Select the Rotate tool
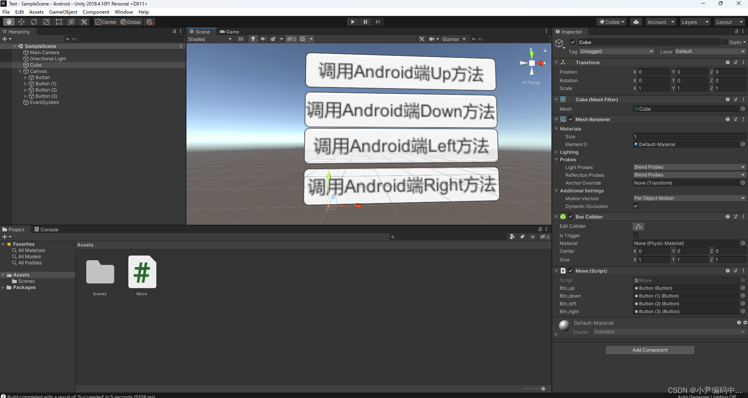 34,22
